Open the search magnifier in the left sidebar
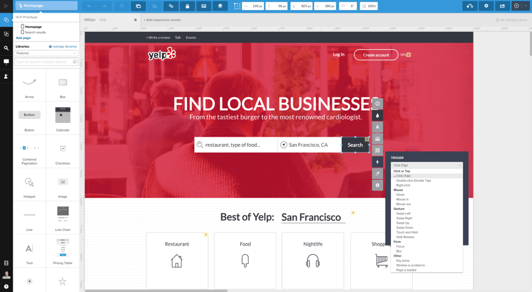This screenshot has height=292, width=532. pyautogui.click(x=6, y=48)
